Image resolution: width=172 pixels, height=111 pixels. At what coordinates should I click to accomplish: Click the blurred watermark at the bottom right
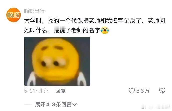point(156,107)
